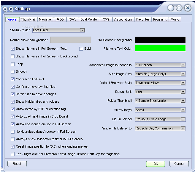Viewport: 195px width, 172px height.
Task: Switch to the CMS tab
Action: 106,19
